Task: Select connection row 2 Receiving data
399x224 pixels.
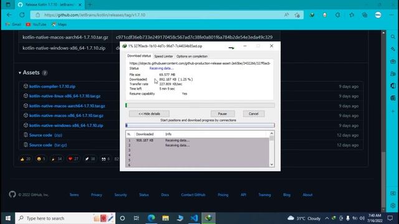Action: pos(198,145)
